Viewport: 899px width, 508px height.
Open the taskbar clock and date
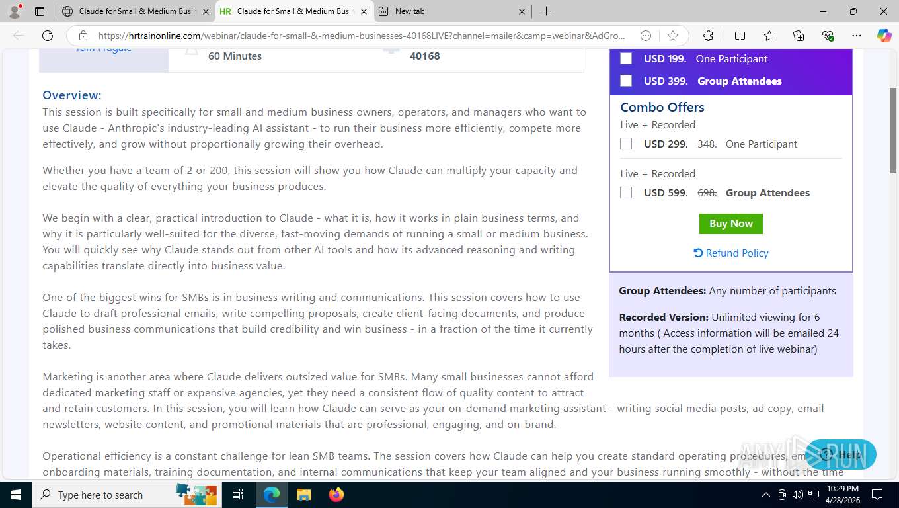click(x=842, y=495)
